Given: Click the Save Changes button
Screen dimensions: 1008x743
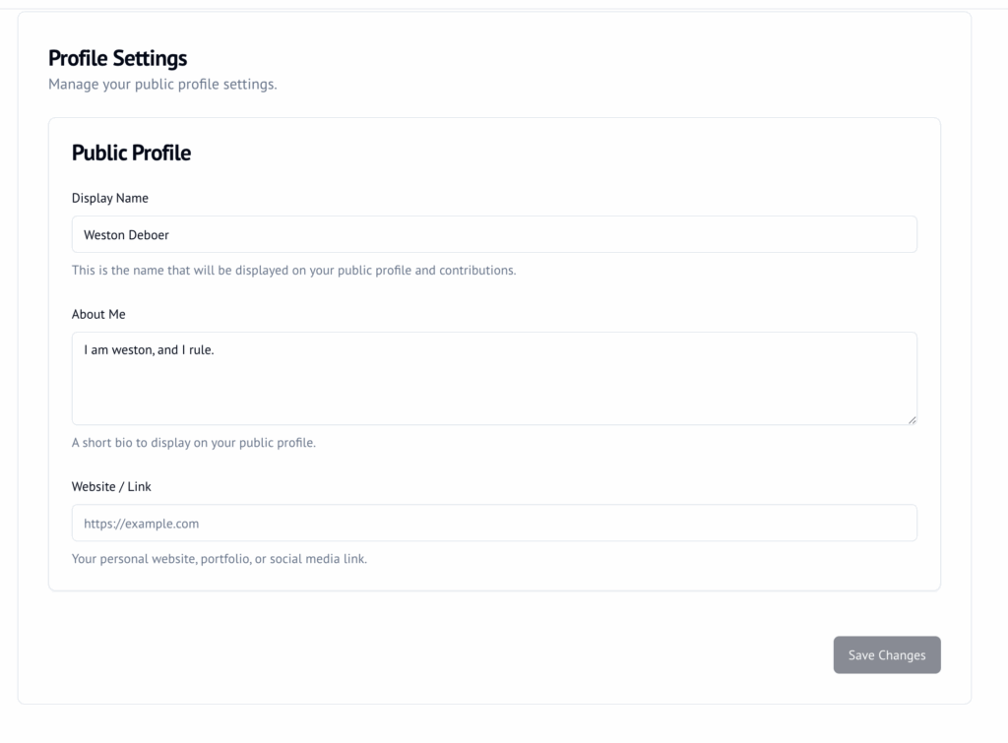Looking at the screenshot, I should pos(886,655).
